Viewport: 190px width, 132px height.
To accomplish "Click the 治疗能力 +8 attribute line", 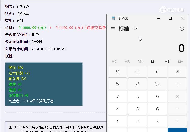I will 19,95.
